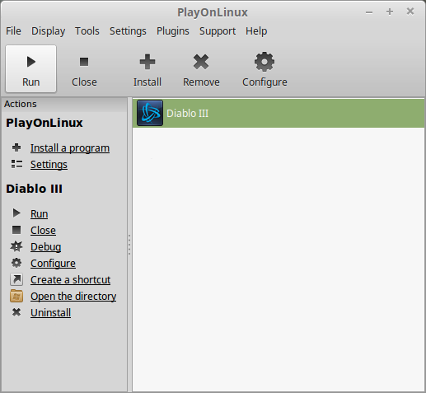Click the Run toolbar button
The width and height of the screenshot is (426, 393).
pyautogui.click(x=30, y=68)
